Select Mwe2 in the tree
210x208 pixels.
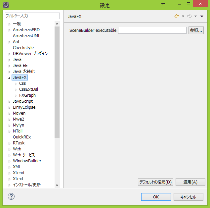click(19, 119)
